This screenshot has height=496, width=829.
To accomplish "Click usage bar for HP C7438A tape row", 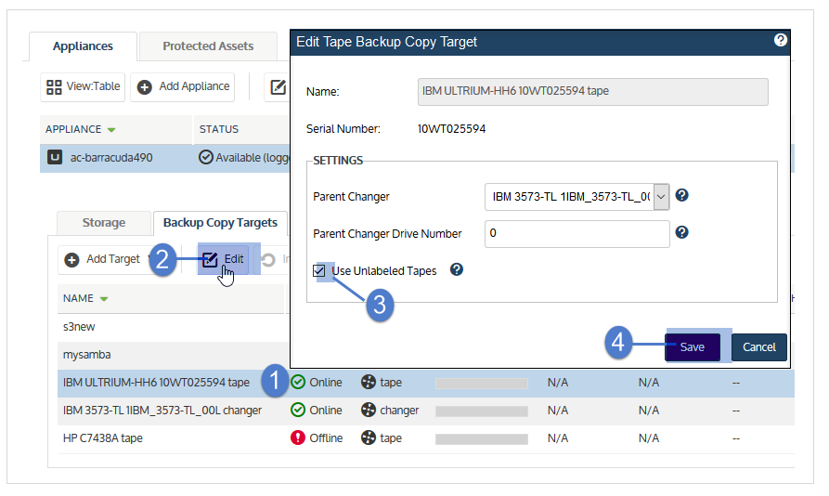I will pyautogui.click(x=482, y=439).
